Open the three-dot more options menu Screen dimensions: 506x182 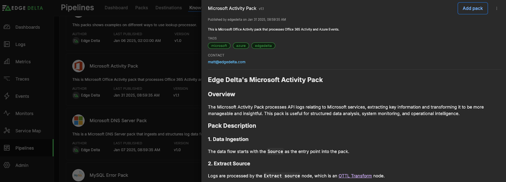click(497, 9)
